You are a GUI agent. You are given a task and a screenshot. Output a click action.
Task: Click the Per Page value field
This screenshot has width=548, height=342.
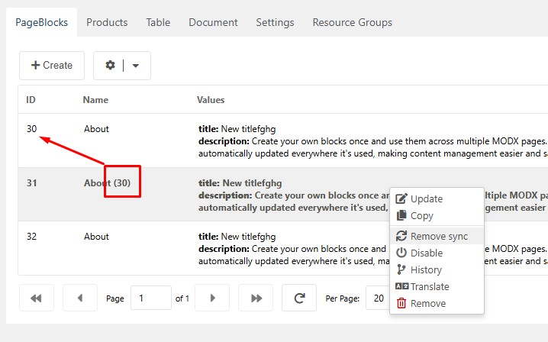(378, 298)
